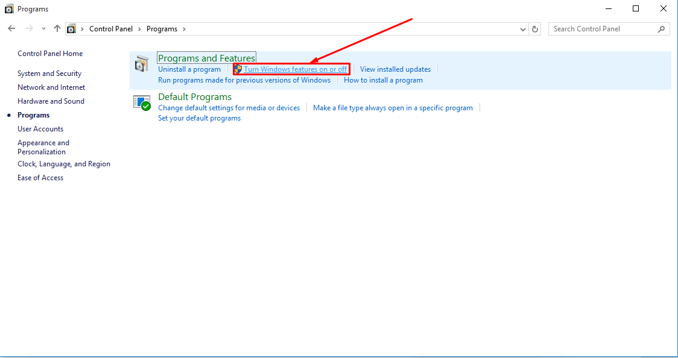
Task: Click the Programs window title bar icon
Action: pyautogui.click(x=9, y=8)
